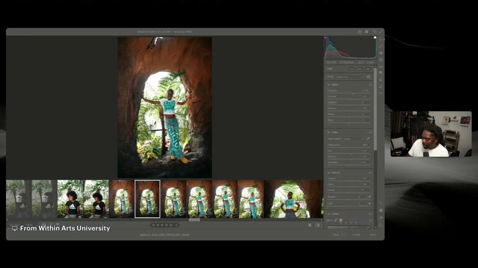Viewport: 478px width, 268px height.
Task: Select the closeup portrait thumbnail at filmstrip right
Action: click(293, 199)
